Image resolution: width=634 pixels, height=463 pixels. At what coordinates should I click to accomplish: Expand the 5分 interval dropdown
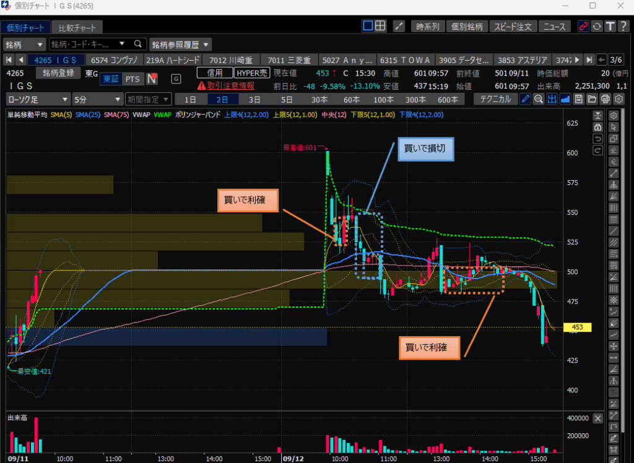click(97, 99)
